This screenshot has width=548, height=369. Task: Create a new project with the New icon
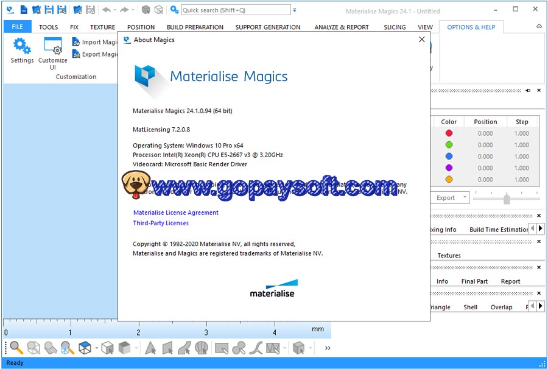point(24,10)
